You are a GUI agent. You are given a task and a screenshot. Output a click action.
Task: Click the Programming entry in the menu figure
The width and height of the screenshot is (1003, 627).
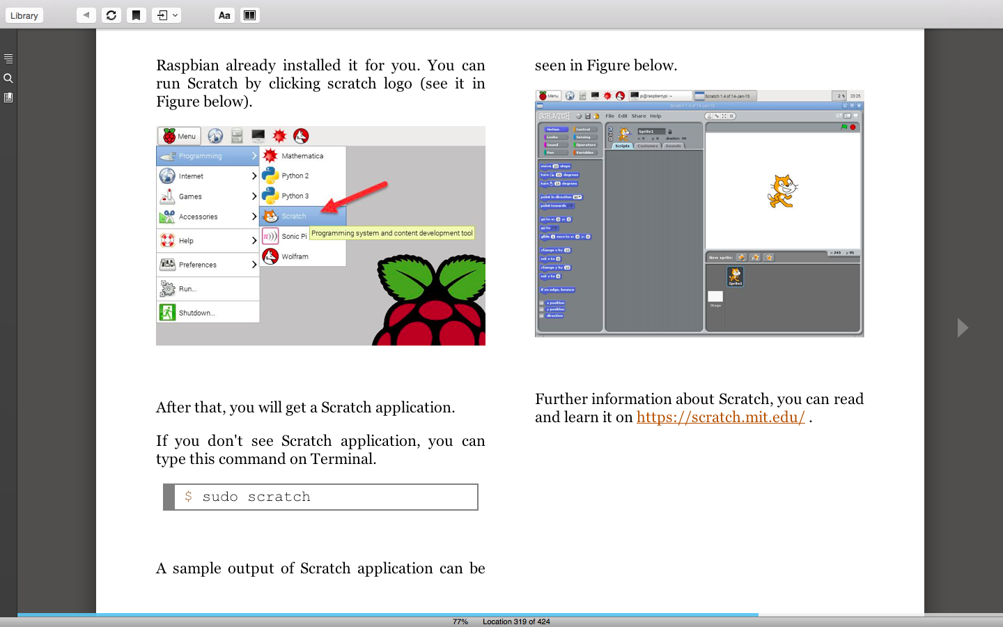coord(208,156)
